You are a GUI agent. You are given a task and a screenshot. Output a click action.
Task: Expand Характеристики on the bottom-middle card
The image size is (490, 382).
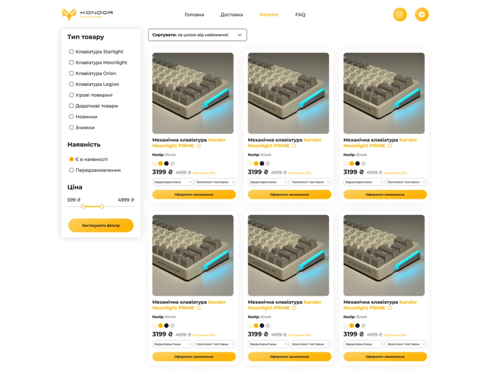[268, 344]
